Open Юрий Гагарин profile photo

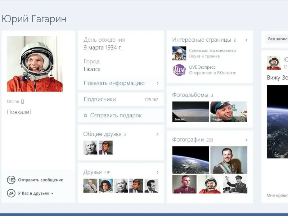pos(35,64)
